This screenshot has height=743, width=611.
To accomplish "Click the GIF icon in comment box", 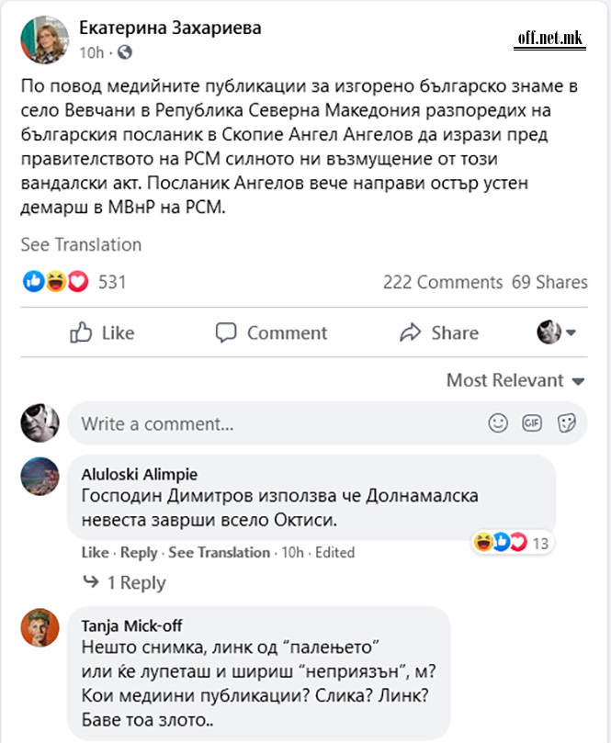I will 532,423.
